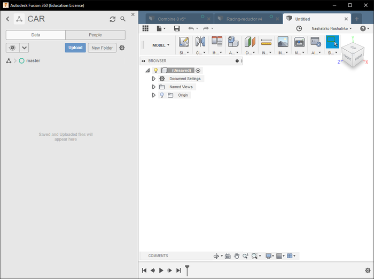Toggle Origin folder visibility light bulb
374x279 pixels.
click(162, 95)
